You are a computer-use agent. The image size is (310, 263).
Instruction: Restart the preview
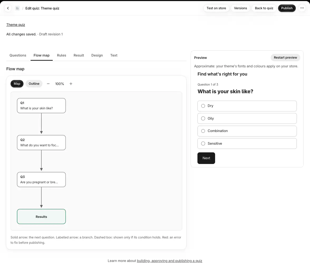click(x=285, y=58)
